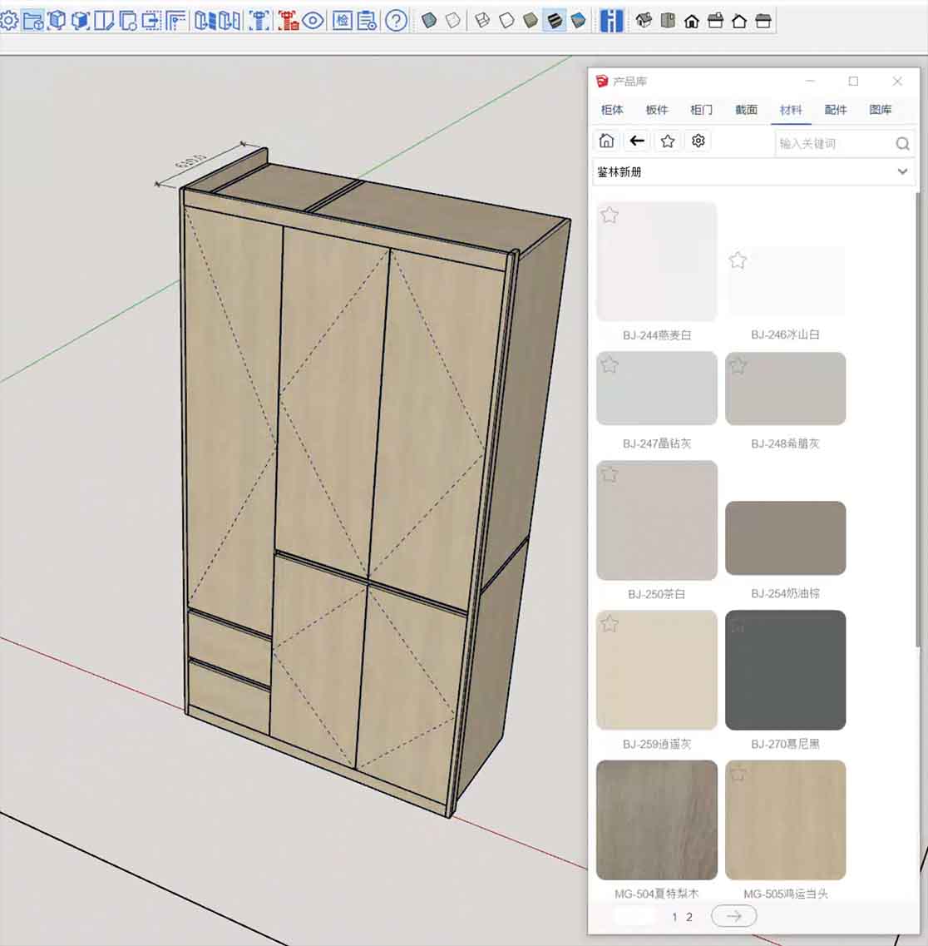This screenshot has height=946, width=928.
Task: Open settings gear in main toolbar
Action: 9,21
